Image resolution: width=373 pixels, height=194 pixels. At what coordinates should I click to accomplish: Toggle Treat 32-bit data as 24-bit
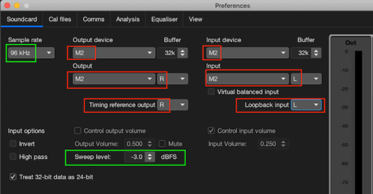[13, 177]
